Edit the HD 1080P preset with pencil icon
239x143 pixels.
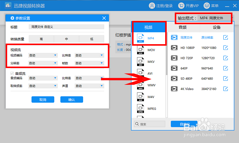(226, 48)
